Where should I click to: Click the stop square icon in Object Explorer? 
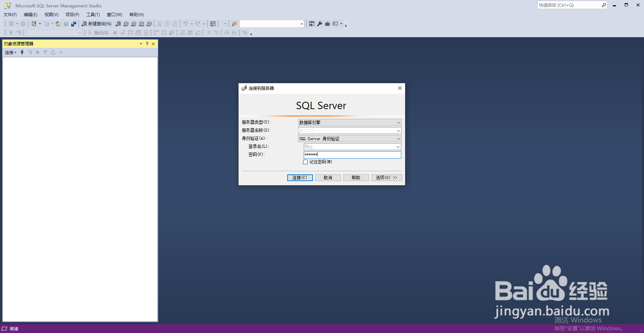click(x=38, y=52)
